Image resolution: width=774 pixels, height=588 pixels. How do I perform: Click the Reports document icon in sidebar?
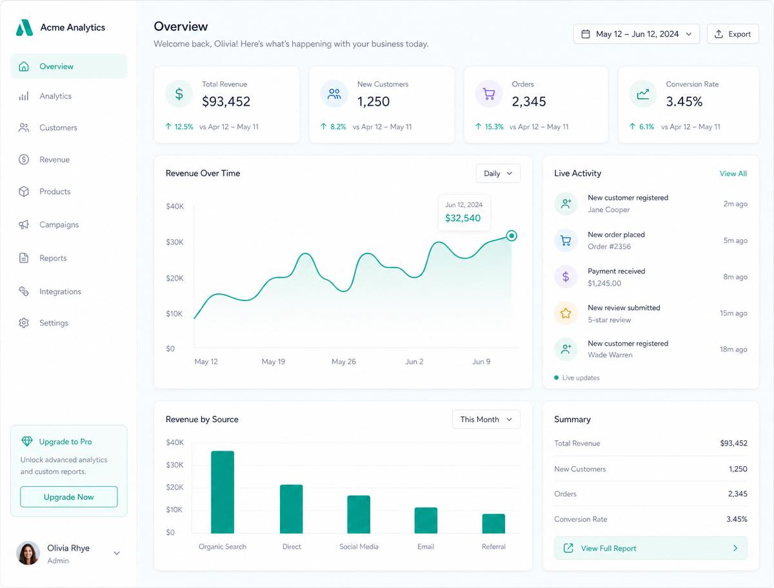click(x=24, y=258)
